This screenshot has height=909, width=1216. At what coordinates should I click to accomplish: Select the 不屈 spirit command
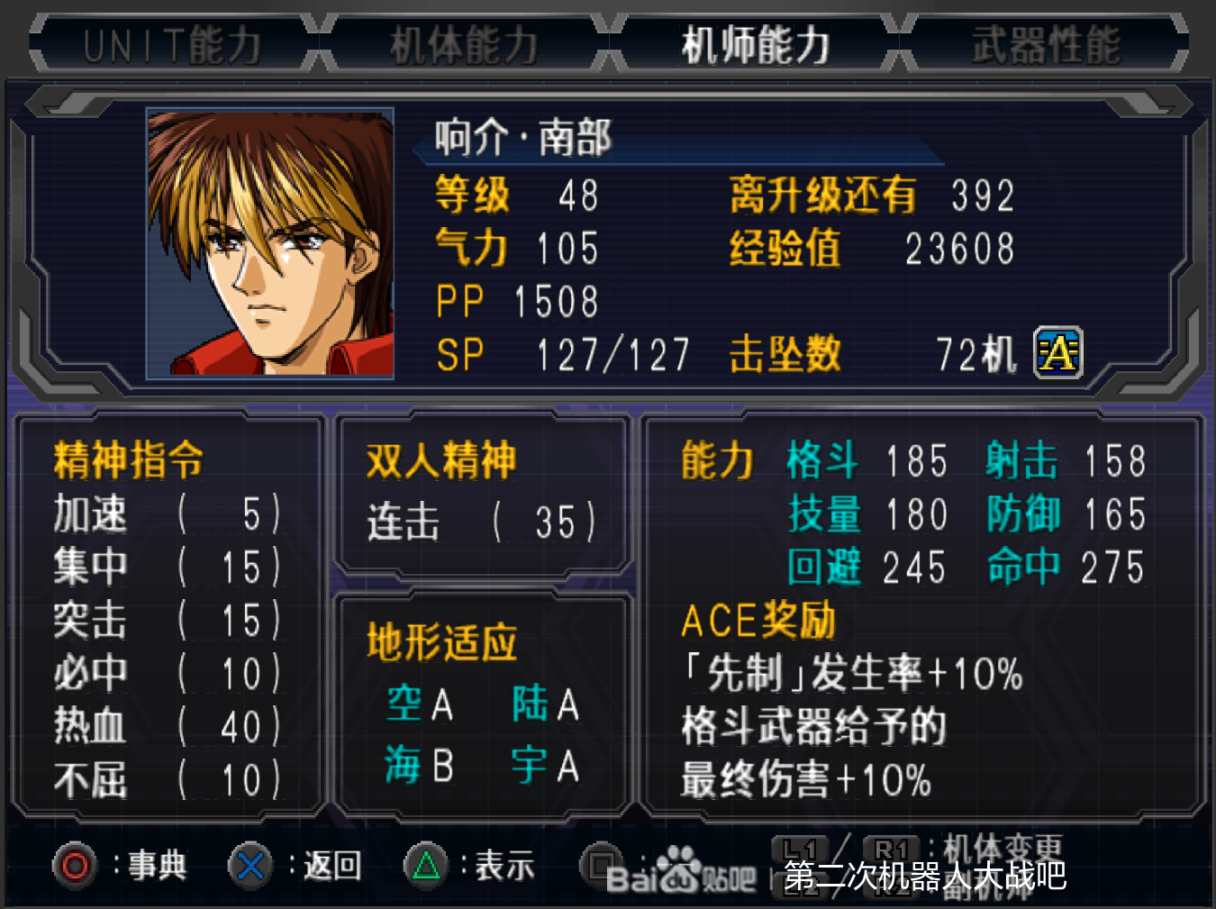(168, 780)
